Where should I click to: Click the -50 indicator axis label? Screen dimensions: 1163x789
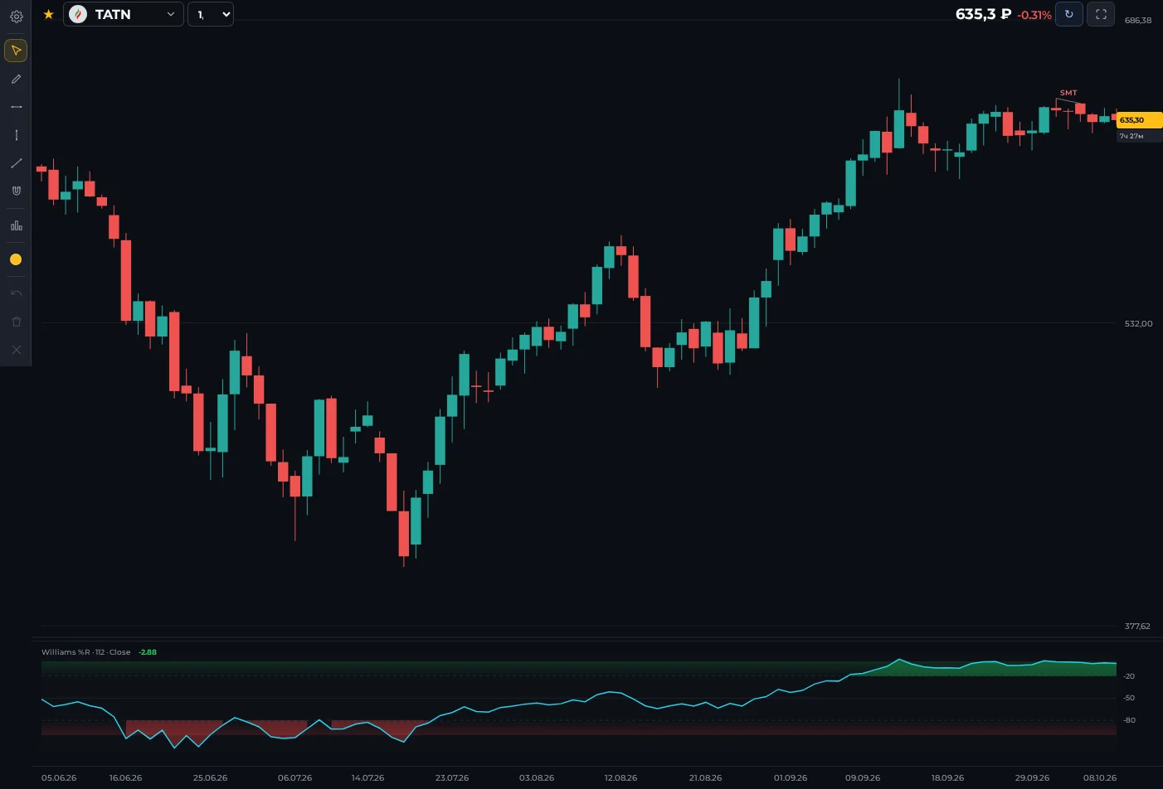(x=1129, y=698)
